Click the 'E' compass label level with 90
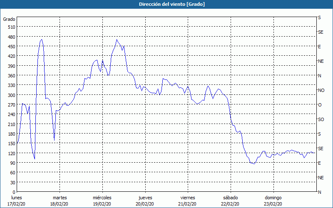 319,163
